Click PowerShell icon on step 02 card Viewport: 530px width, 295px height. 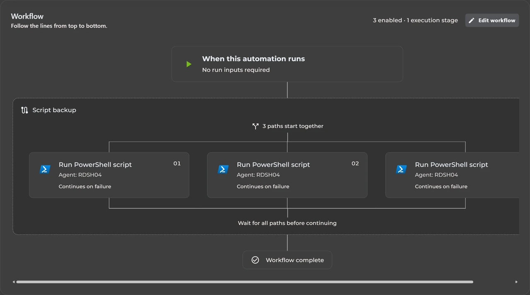click(223, 169)
